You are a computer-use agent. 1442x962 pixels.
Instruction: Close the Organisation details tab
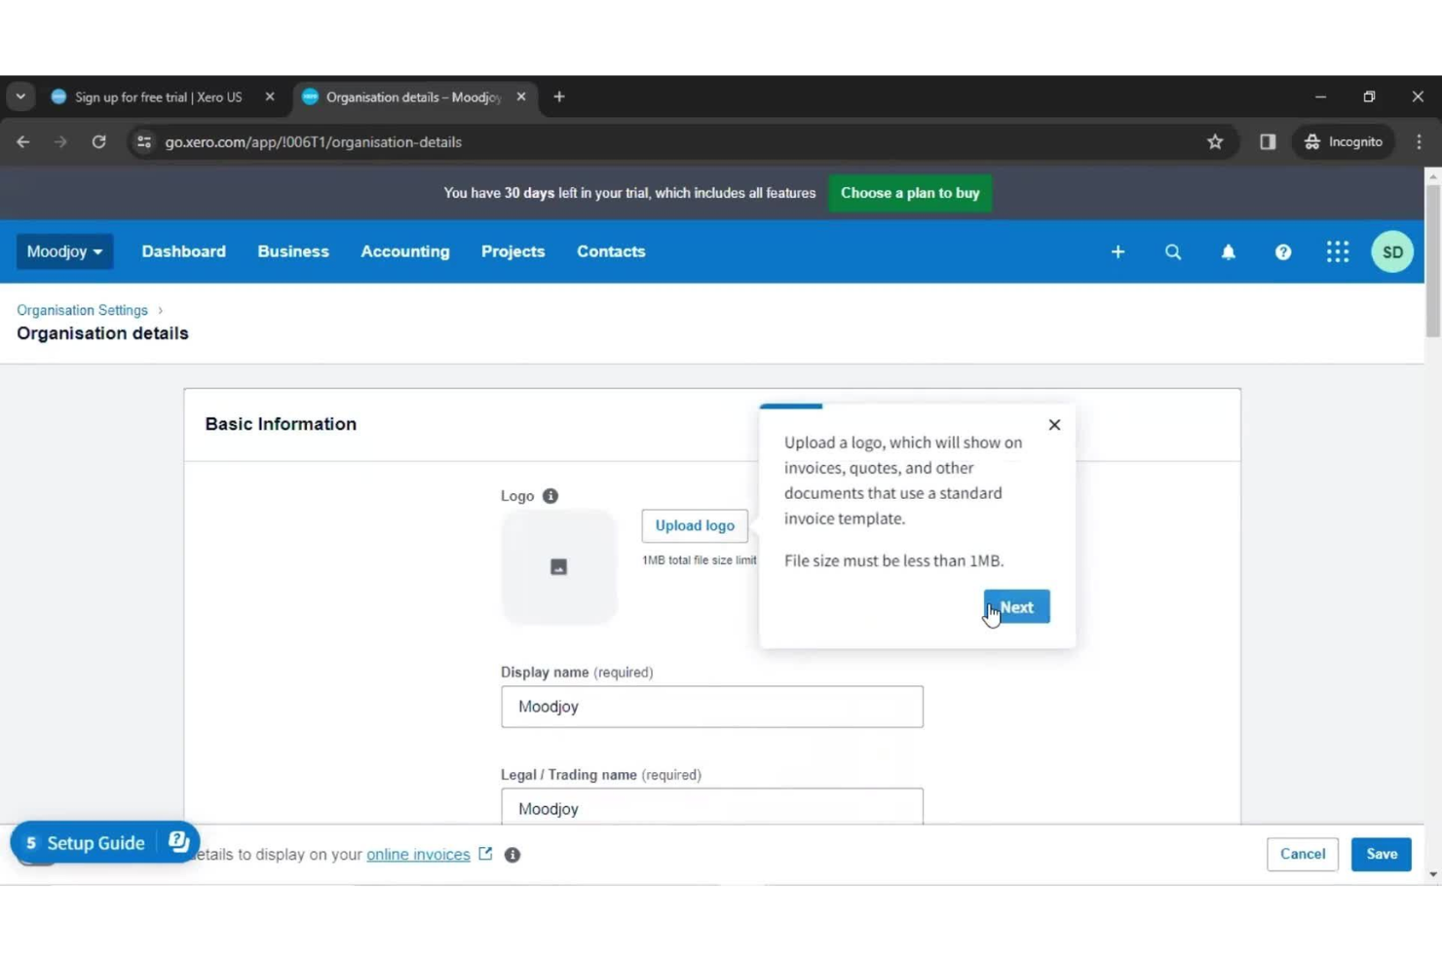point(521,97)
